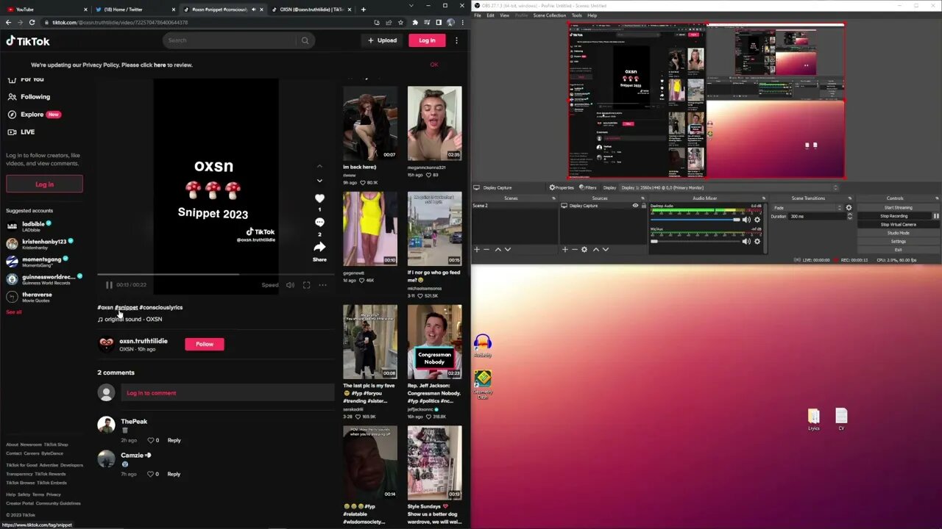
Task: Go to next video with down chevron
Action: tap(319, 180)
